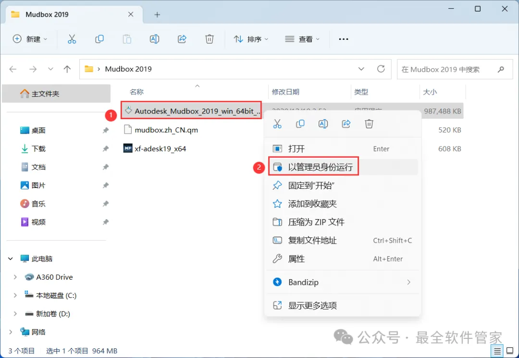519x358 pixels.
Task: Switch to details view icon in status bar
Action: pyautogui.click(x=497, y=351)
